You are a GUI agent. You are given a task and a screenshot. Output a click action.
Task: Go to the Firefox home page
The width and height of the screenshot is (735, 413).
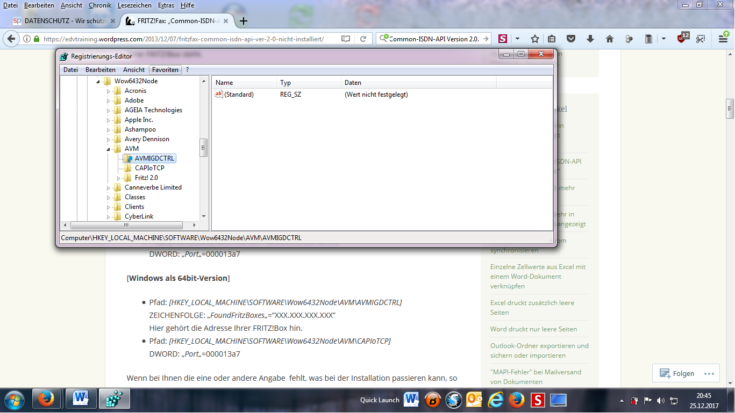point(610,39)
